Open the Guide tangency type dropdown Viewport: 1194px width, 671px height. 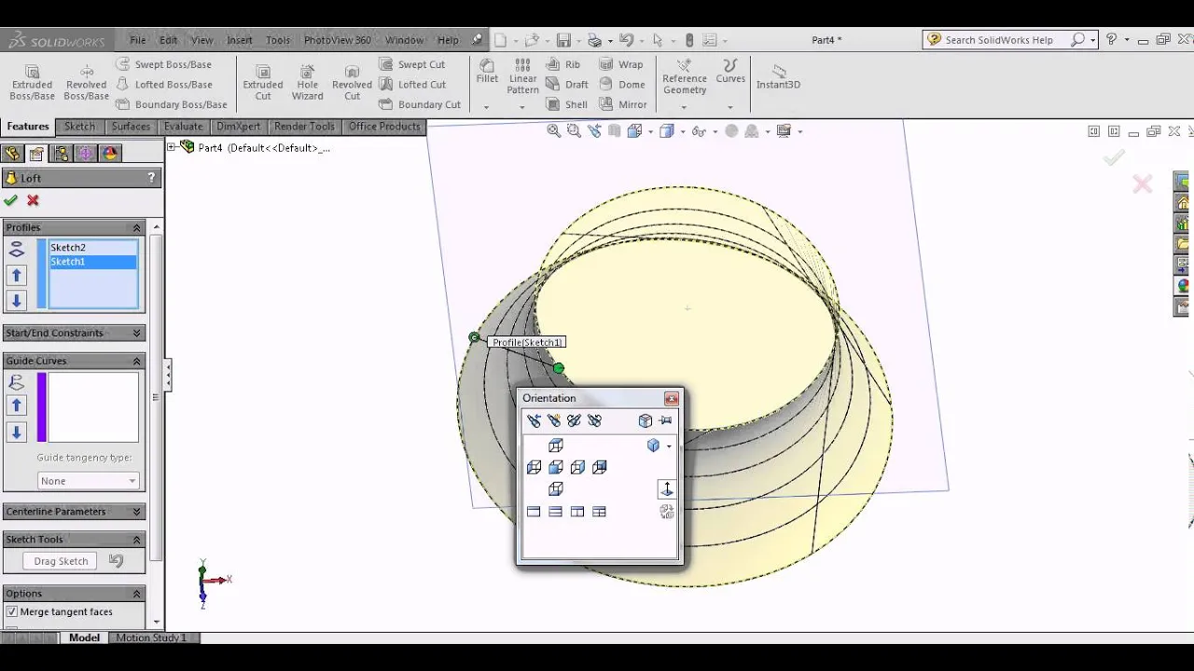tap(89, 481)
